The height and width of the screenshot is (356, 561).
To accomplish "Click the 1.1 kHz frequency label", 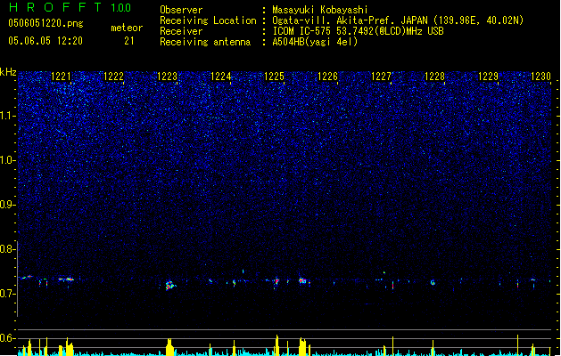I will click(x=8, y=116).
